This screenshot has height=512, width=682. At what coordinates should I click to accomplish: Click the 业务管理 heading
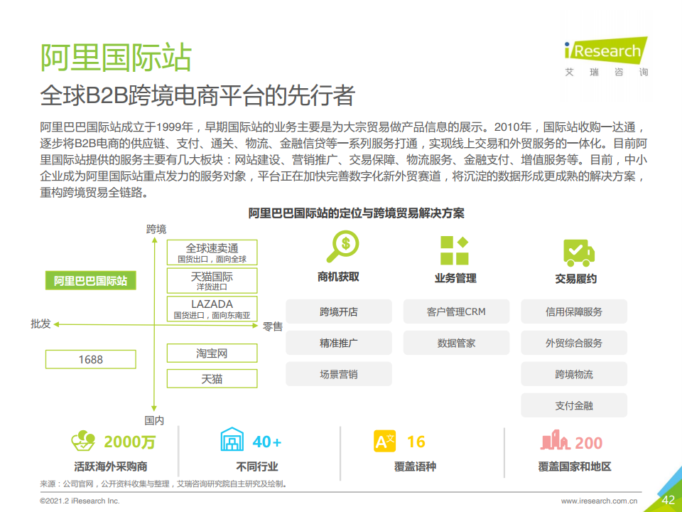coord(455,278)
